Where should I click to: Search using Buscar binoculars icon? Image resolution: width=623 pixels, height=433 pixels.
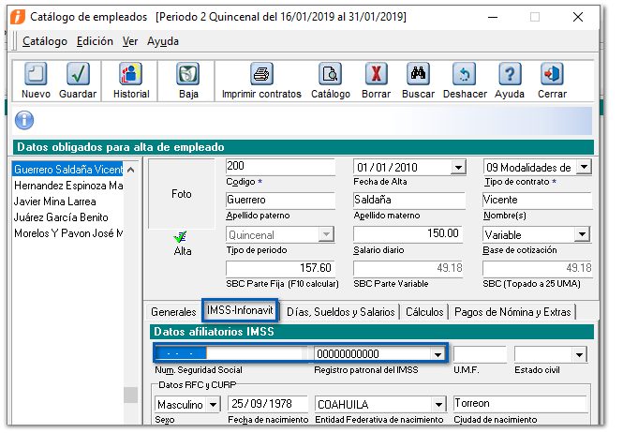pyautogui.click(x=418, y=75)
